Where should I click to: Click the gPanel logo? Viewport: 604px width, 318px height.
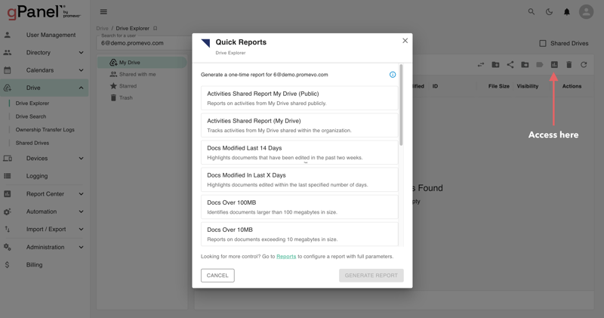tap(44, 12)
